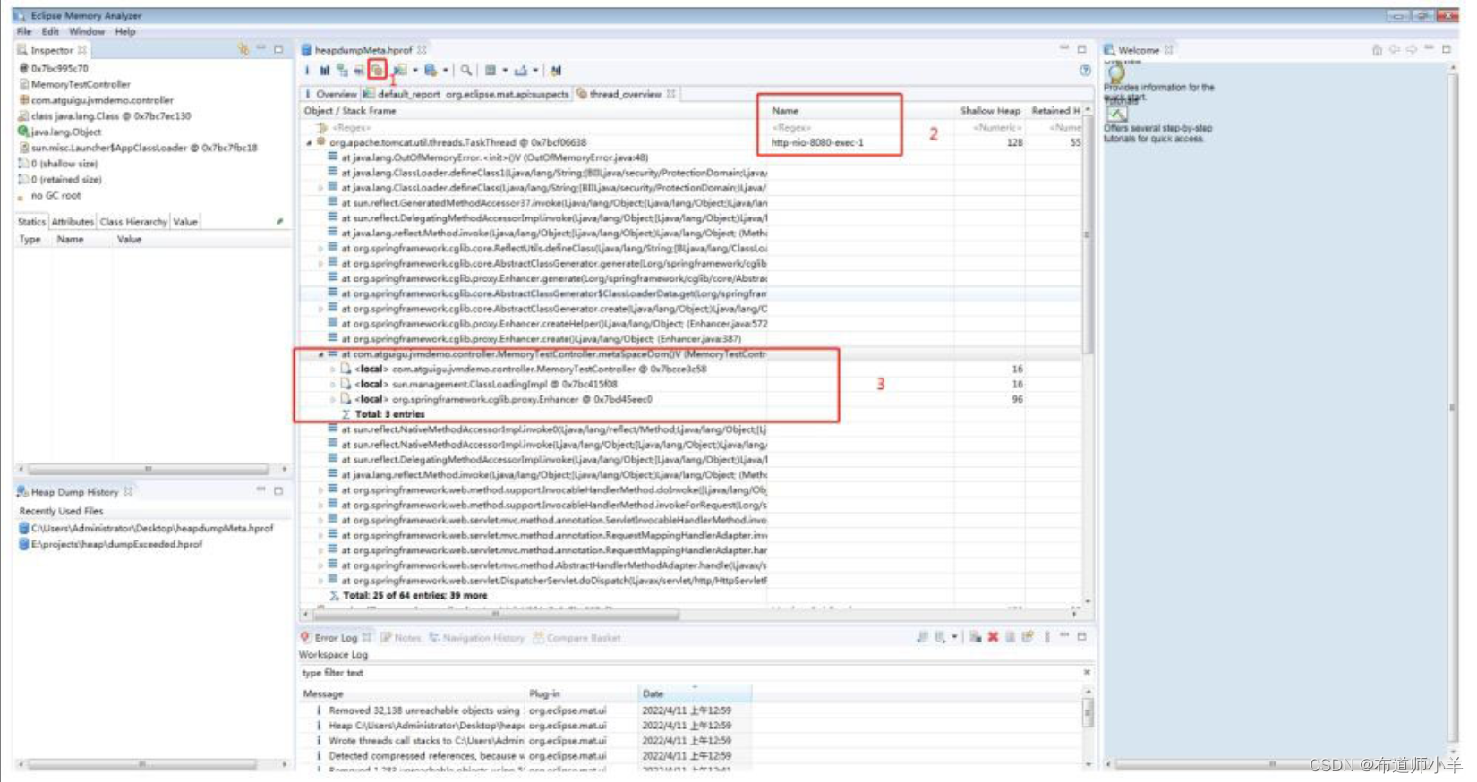Run Expert System Test reports icon
The height and width of the screenshot is (782, 1477).
pyautogui.click(x=400, y=70)
